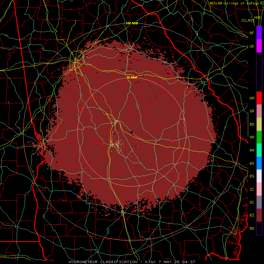Select the BD legend label
The width and height of the screenshot is (264, 264).
(x=252, y=124)
